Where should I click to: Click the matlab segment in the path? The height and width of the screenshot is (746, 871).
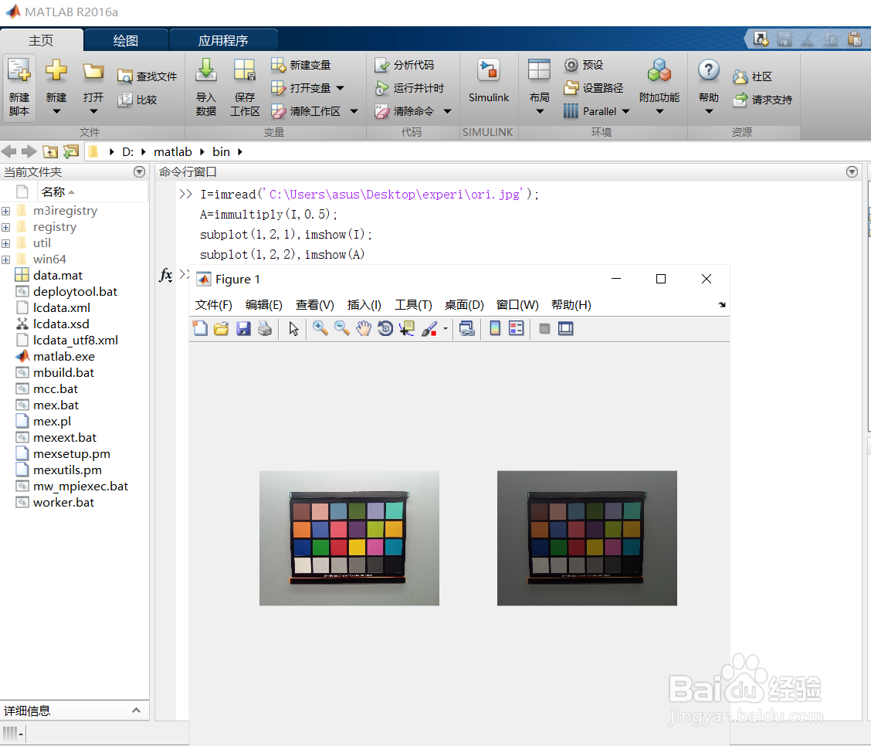pyautogui.click(x=173, y=151)
